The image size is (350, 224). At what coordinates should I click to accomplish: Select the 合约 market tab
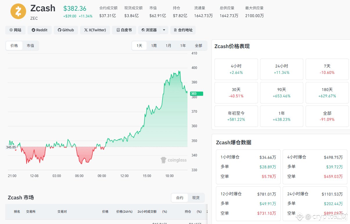click(x=180, y=198)
